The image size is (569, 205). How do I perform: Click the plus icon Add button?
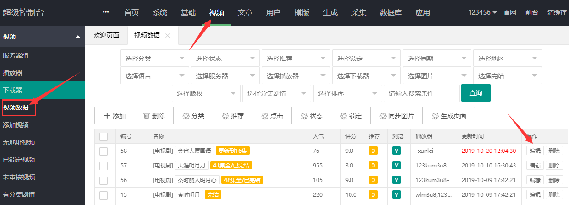click(x=107, y=116)
